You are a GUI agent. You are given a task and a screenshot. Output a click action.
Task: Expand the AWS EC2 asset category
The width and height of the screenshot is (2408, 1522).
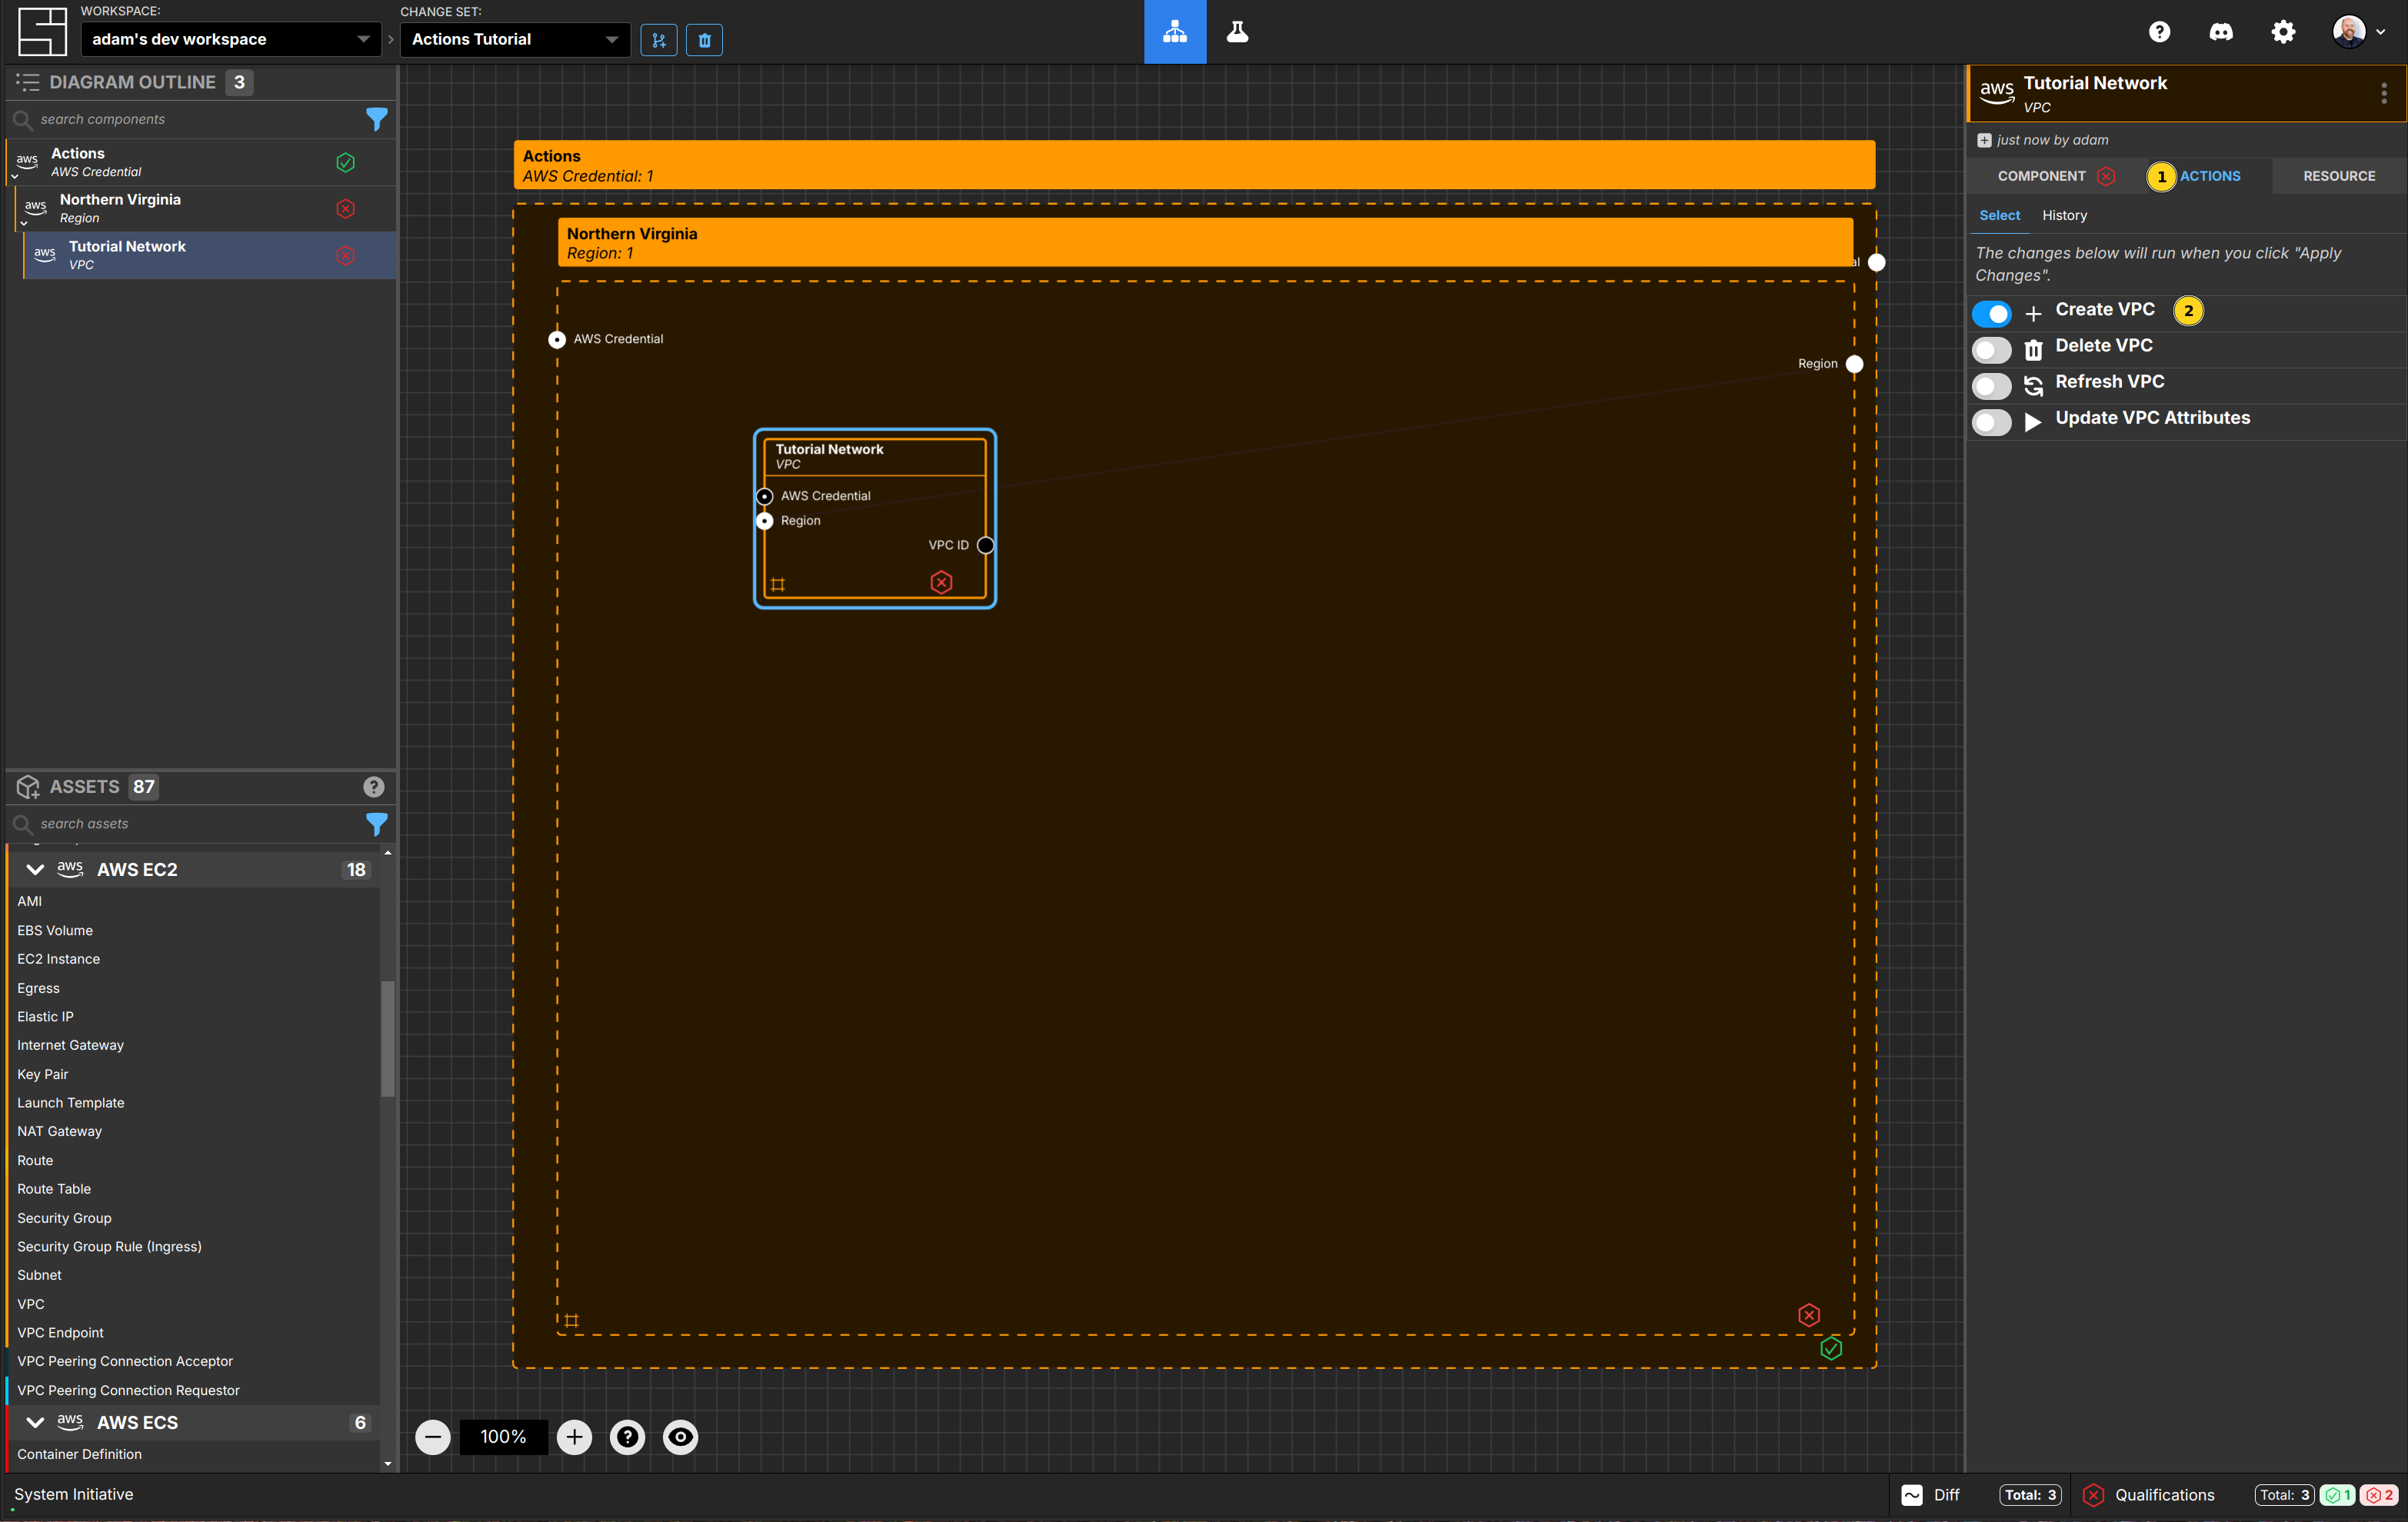tap(35, 868)
